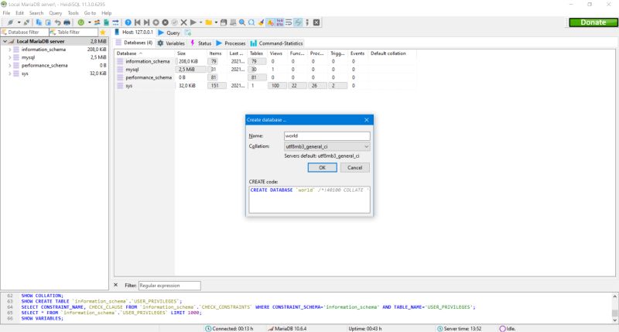Click the Replace text icon
The width and height of the screenshot is (619, 332).
point(251,22)
